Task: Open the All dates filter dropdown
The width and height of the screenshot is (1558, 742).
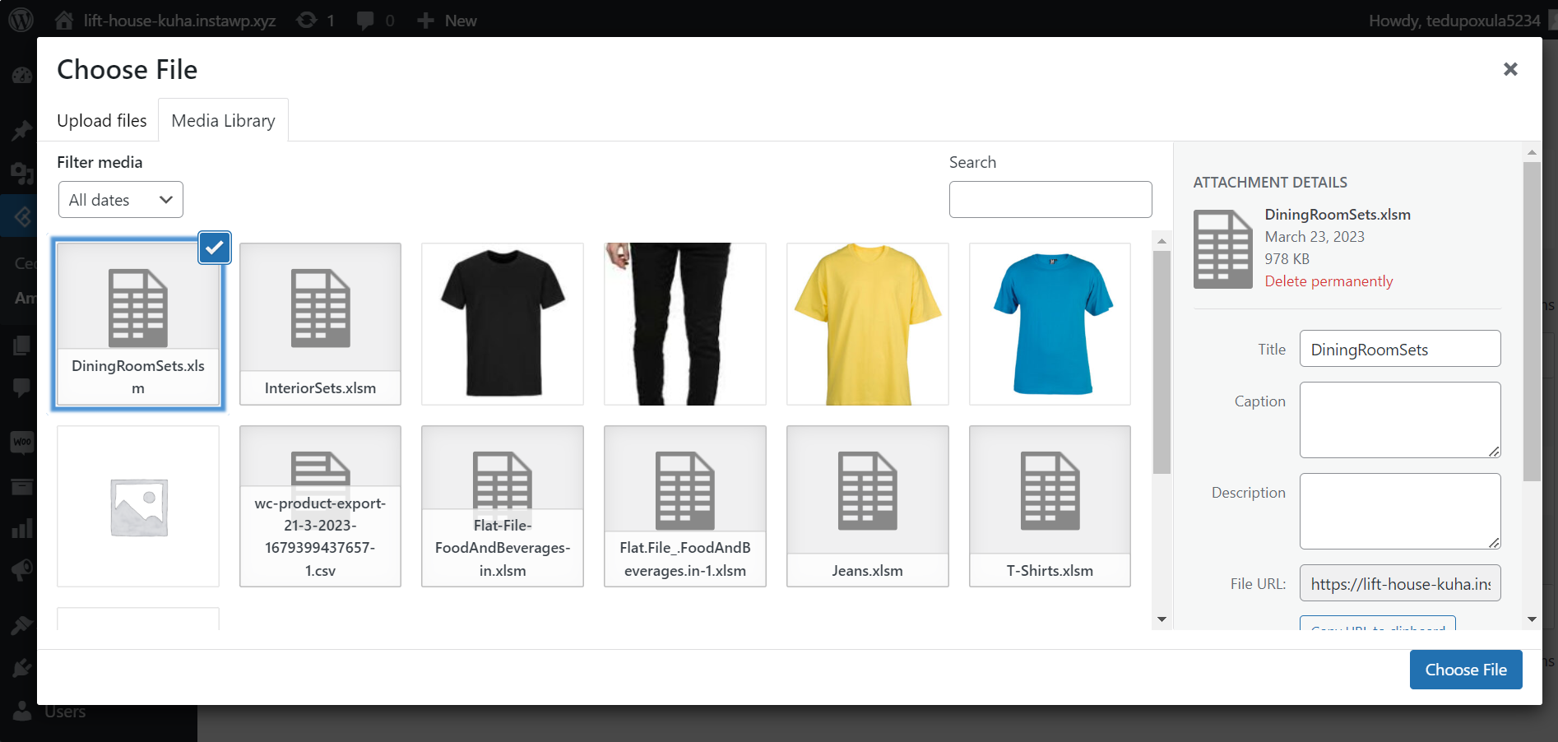Action: [x=121, y=200]
